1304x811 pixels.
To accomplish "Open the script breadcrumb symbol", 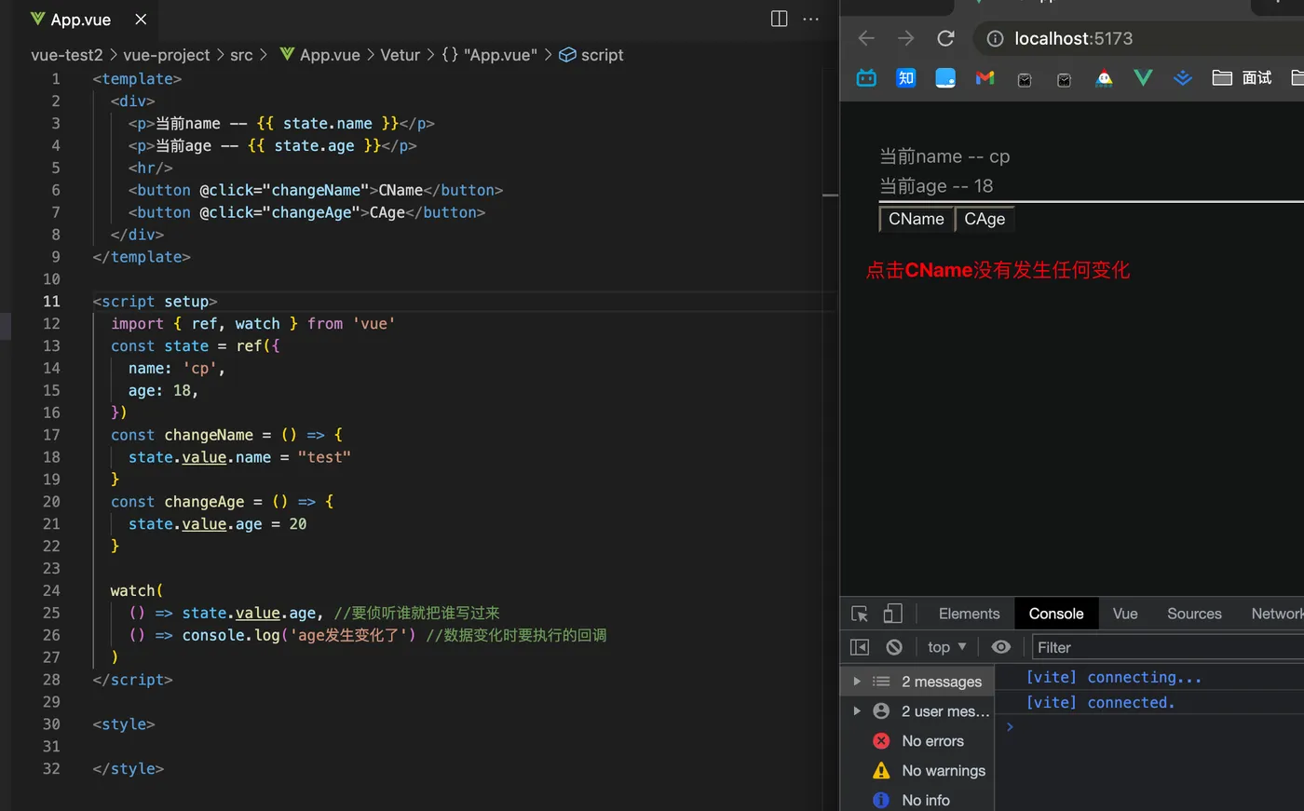I will point(591,55).
